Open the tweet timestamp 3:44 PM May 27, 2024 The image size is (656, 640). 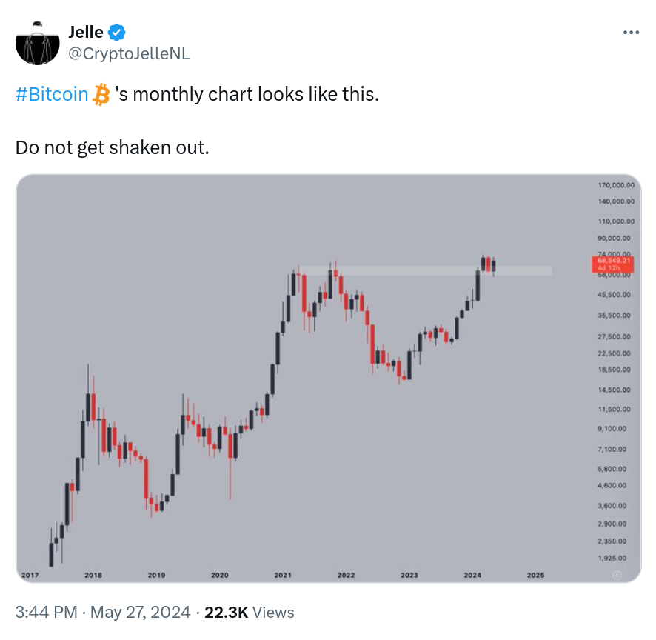pyautogui.click(x=102, y=612)
